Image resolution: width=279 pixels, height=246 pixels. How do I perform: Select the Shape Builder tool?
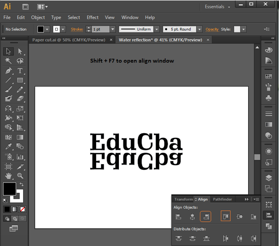pos(8,127)
